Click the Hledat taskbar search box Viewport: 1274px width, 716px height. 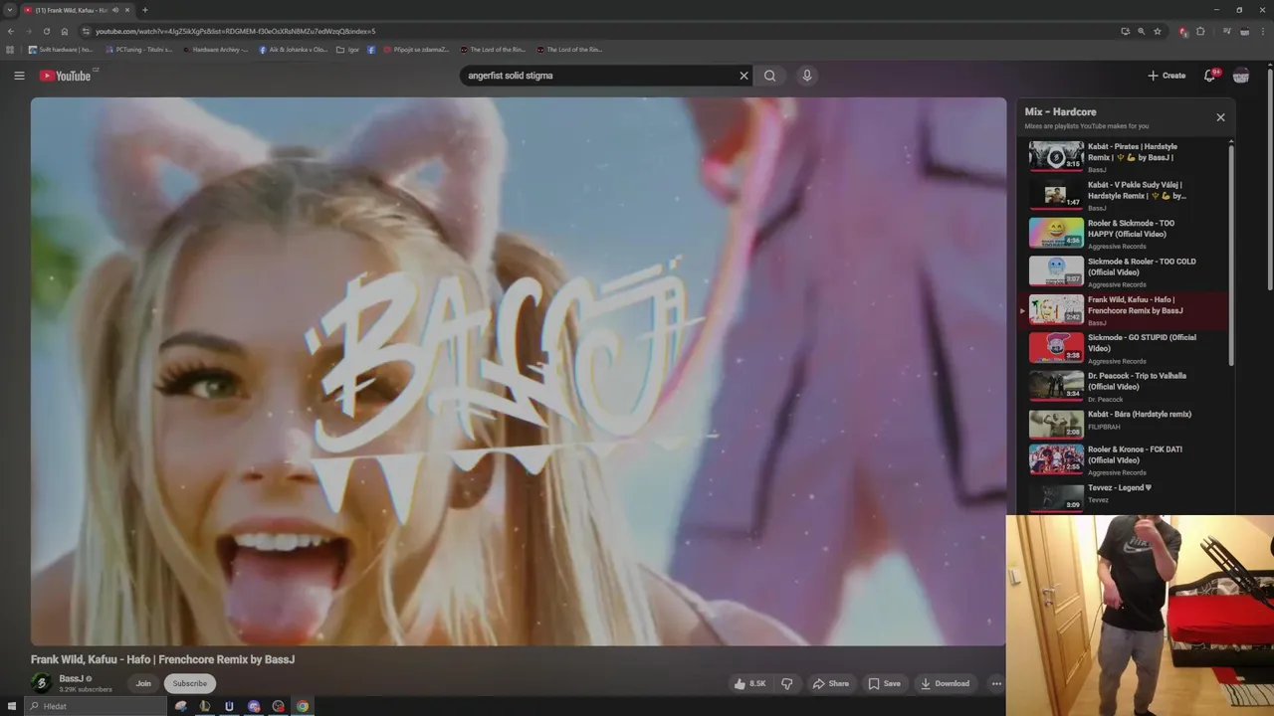[x=97, y=706]
